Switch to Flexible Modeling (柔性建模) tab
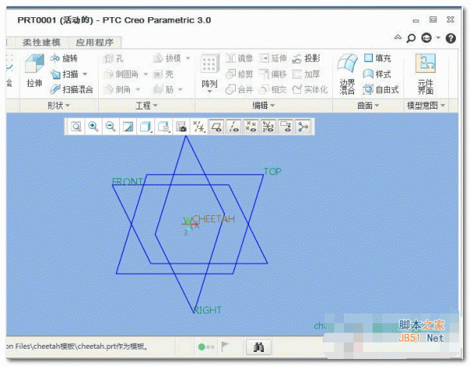 (42, 42)
